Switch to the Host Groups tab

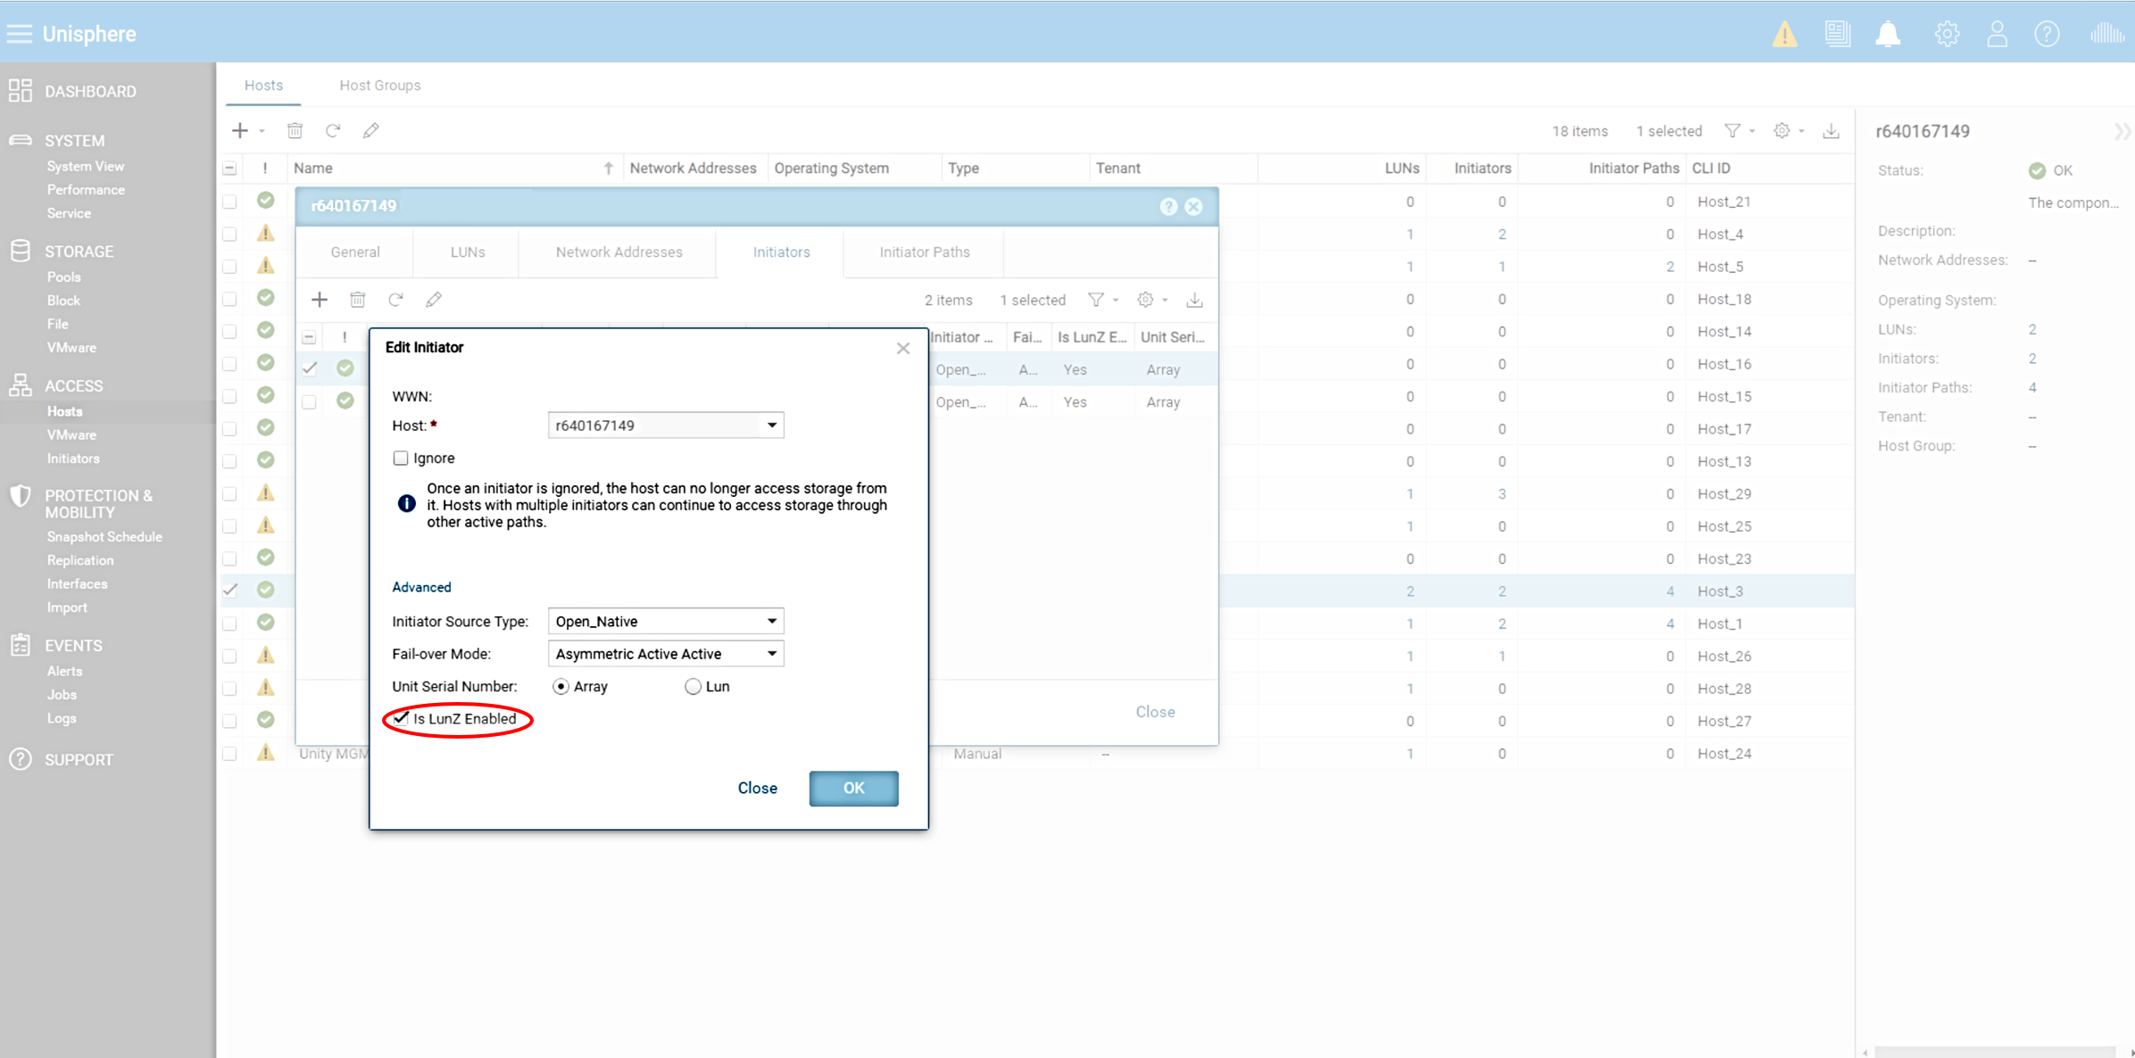379,85
